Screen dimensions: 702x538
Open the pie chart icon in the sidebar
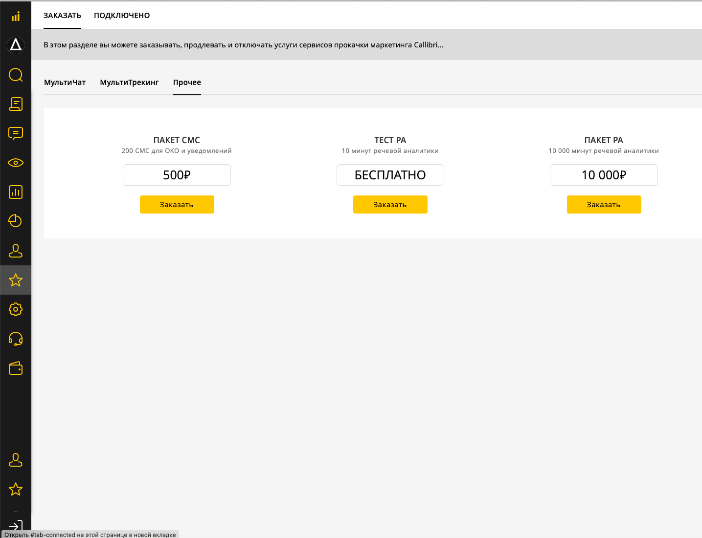coord(16,221)
